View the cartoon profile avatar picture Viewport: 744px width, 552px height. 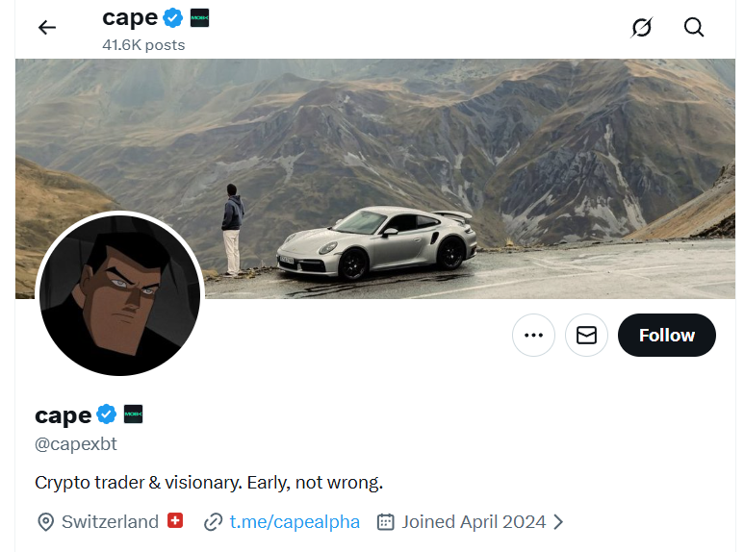click(119, 294)
